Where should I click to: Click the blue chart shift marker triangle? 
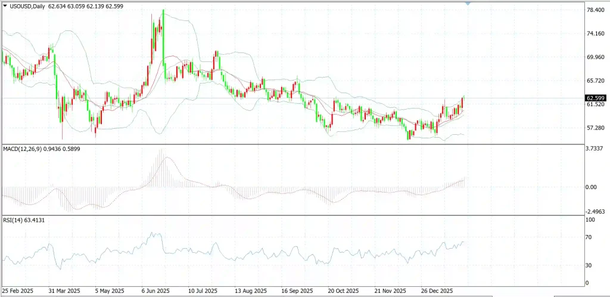coord(468,3)
